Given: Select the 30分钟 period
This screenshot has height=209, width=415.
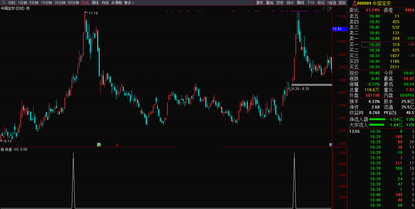Looking at the screenshot, I should coord(60,3).
